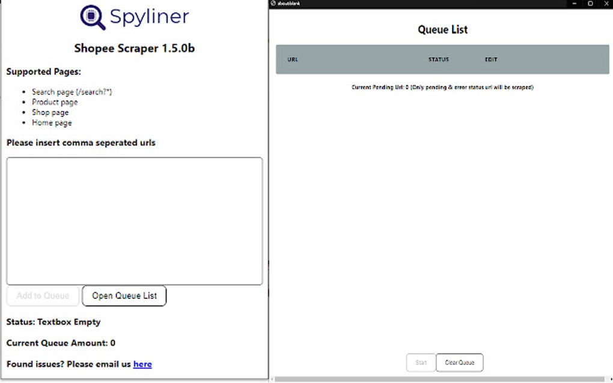Select the STATUS column header
Screen dimensions: 613x383
[438, 59]
